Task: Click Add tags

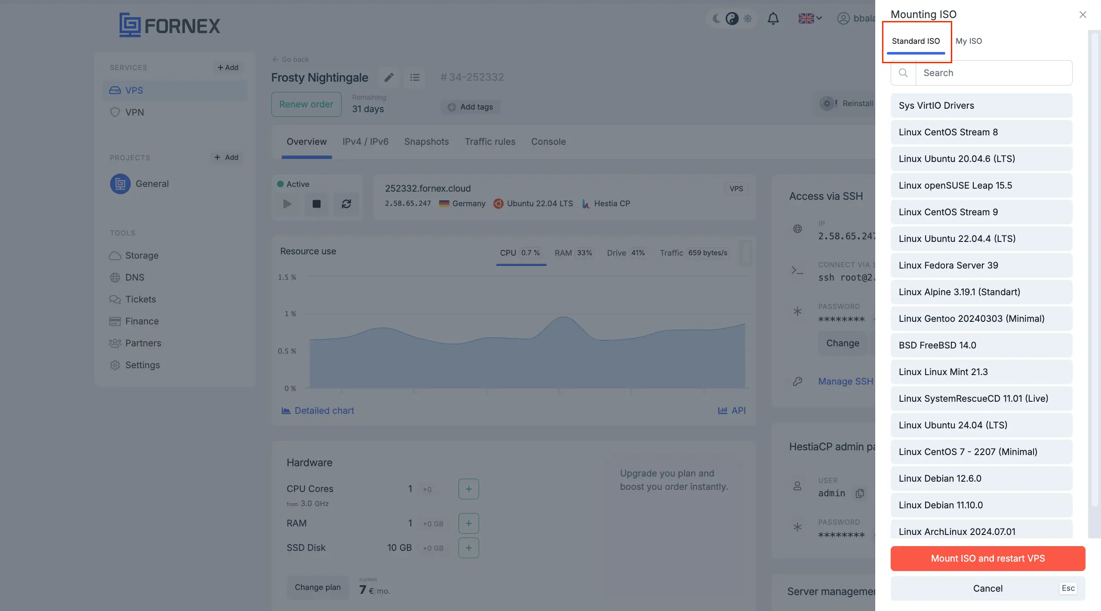Action: click(471, 107)
